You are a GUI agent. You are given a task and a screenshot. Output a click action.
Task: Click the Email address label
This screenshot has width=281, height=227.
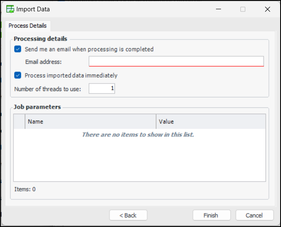[x=43, y=62]
